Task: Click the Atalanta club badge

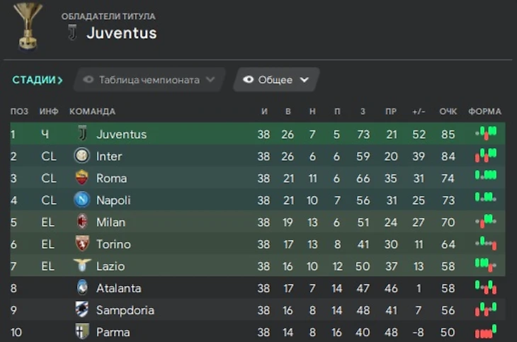Action: pyautogui.click(x=82, y=288)
